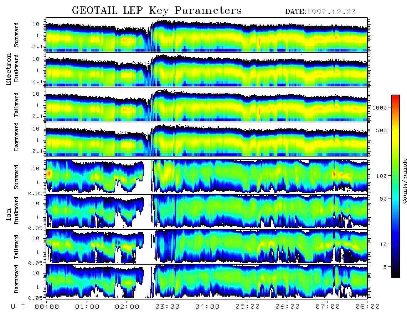Screen dimensions: 407x313
Task: Click the 00:00 time tick label
Action: coord(47,307)
